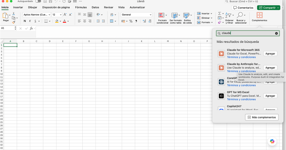Toggle italic K formatting

click(30, 21)
